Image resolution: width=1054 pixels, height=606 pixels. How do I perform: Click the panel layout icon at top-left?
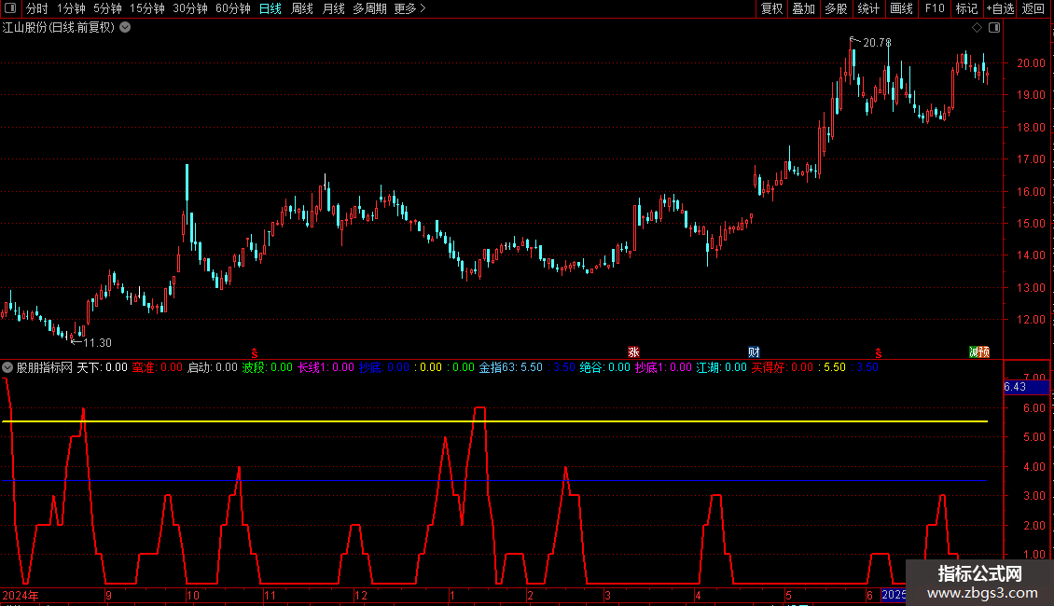point(10,8)
